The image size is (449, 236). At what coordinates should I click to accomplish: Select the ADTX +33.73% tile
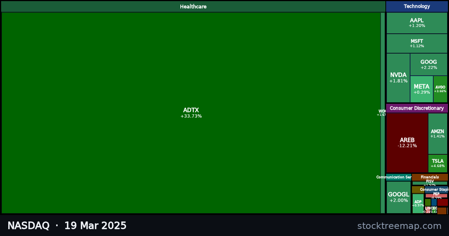(191, 113)
